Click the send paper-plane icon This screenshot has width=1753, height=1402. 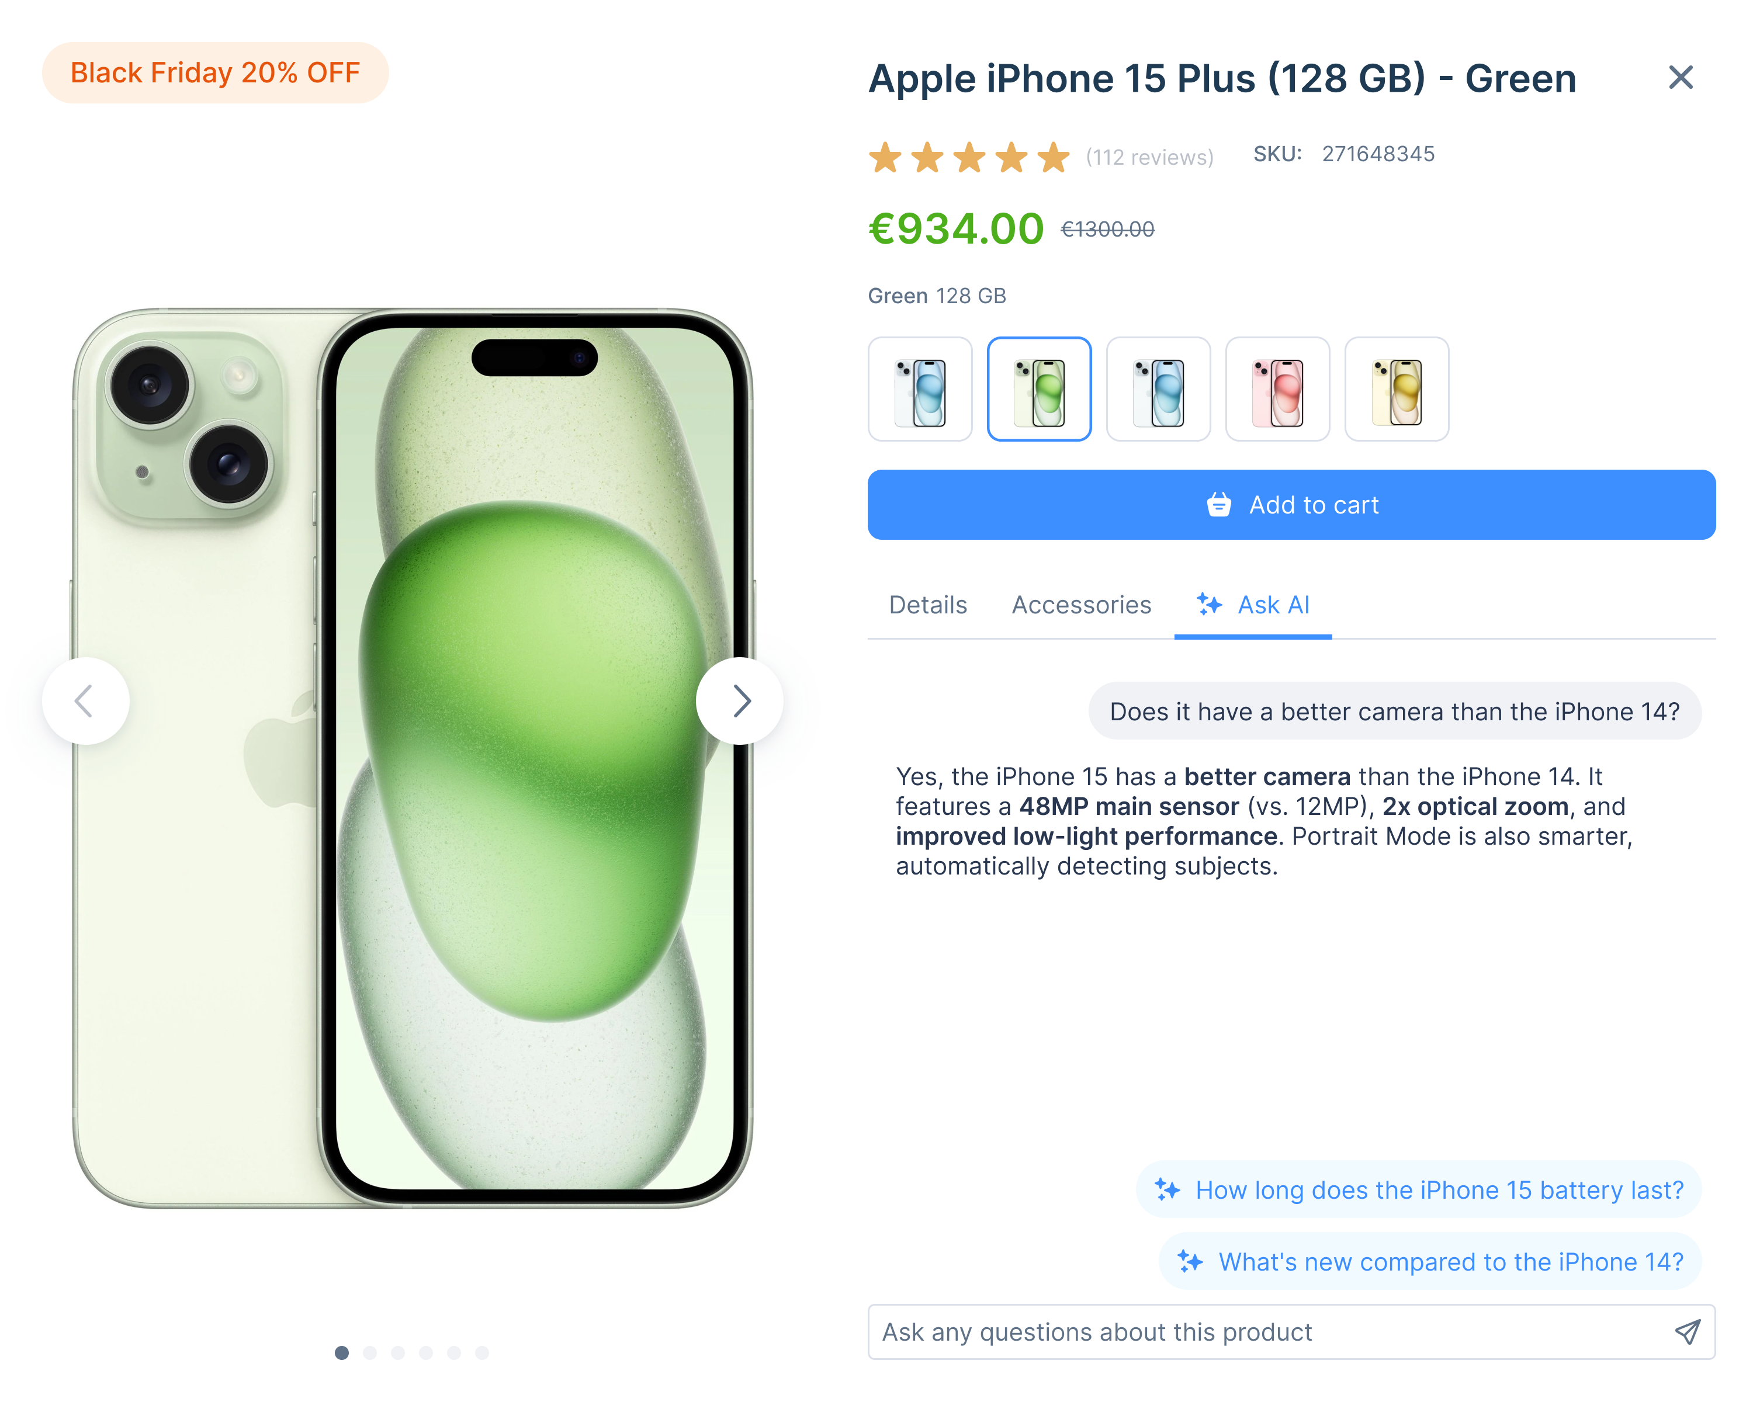pyautogui.click(x=1687, y=1331)
